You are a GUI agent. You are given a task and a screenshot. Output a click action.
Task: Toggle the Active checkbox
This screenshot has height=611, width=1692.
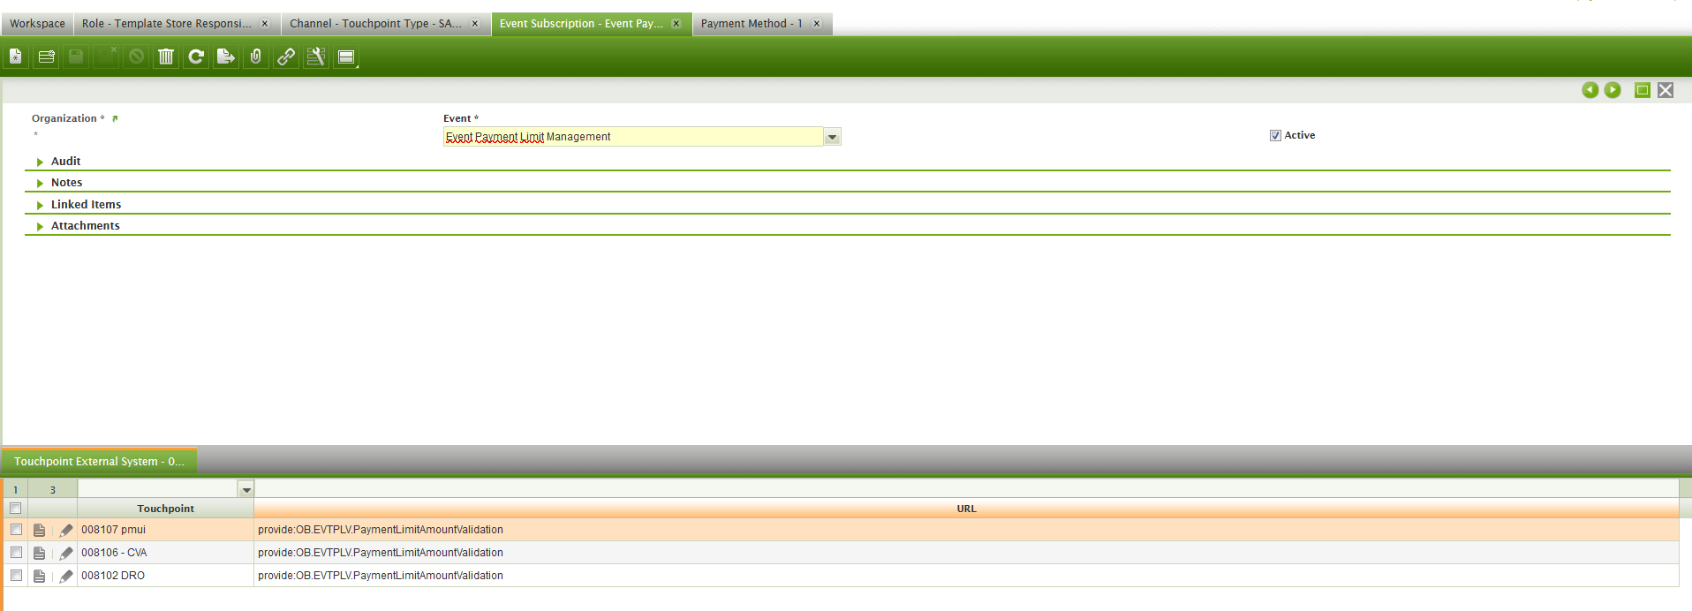pos(1275,135)
